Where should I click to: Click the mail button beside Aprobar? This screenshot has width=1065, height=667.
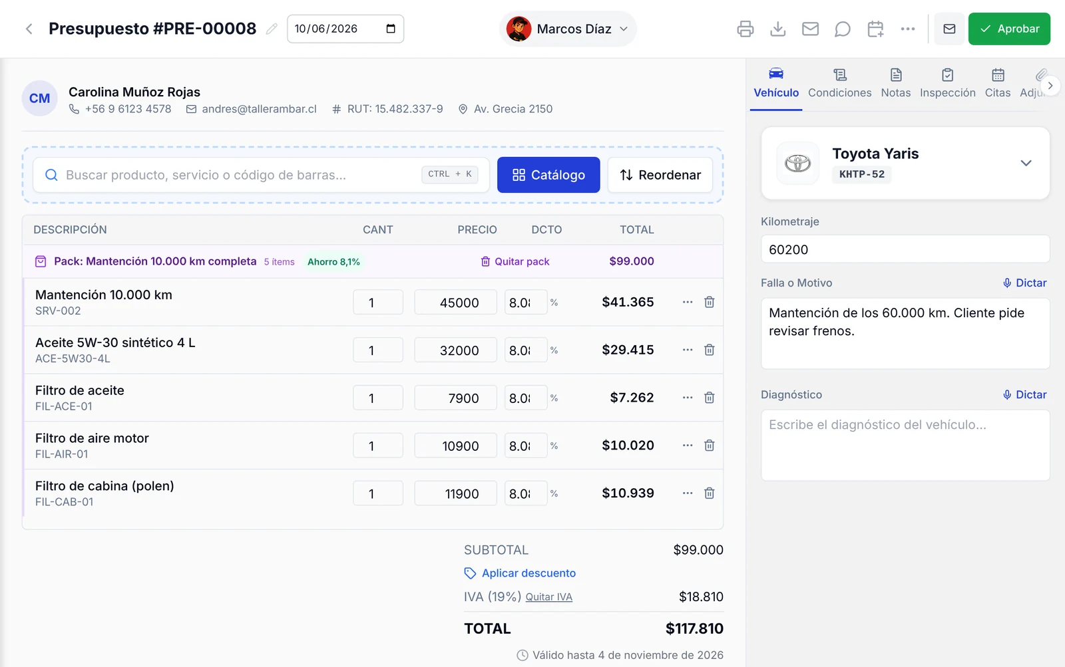pos(949,29)
